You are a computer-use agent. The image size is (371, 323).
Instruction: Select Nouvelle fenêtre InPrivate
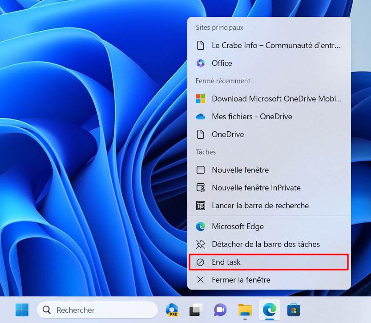(269, 188)
